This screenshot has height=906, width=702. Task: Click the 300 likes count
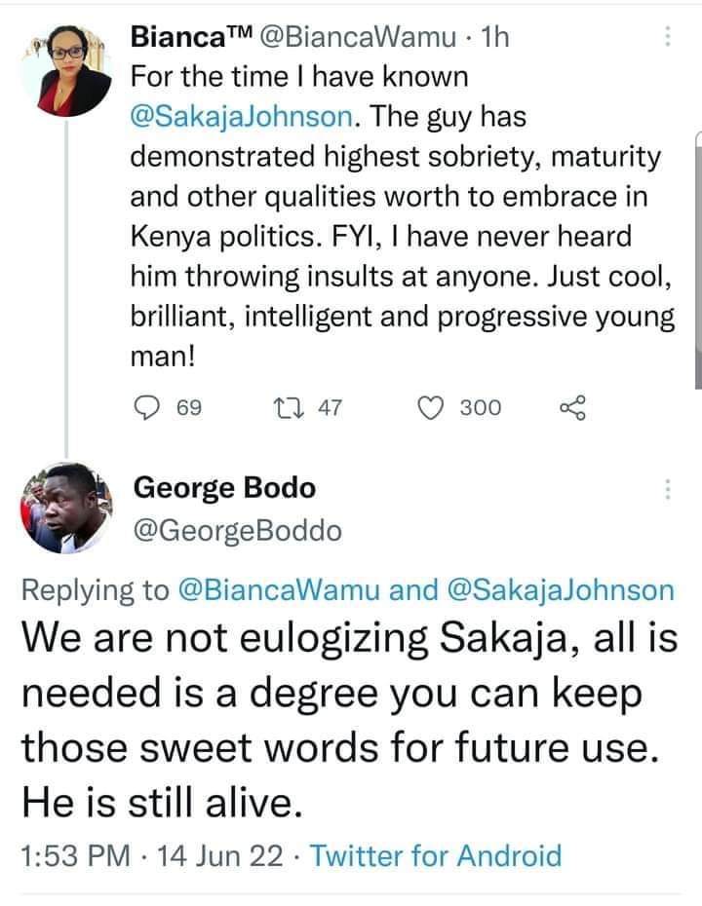click(480, 408)
